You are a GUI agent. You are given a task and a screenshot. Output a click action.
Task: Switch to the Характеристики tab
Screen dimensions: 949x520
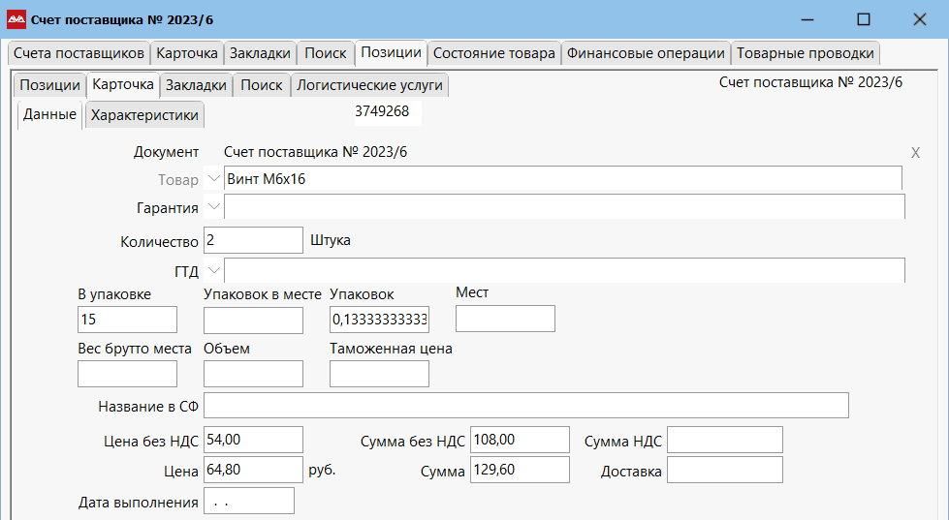tap(144, 115)
